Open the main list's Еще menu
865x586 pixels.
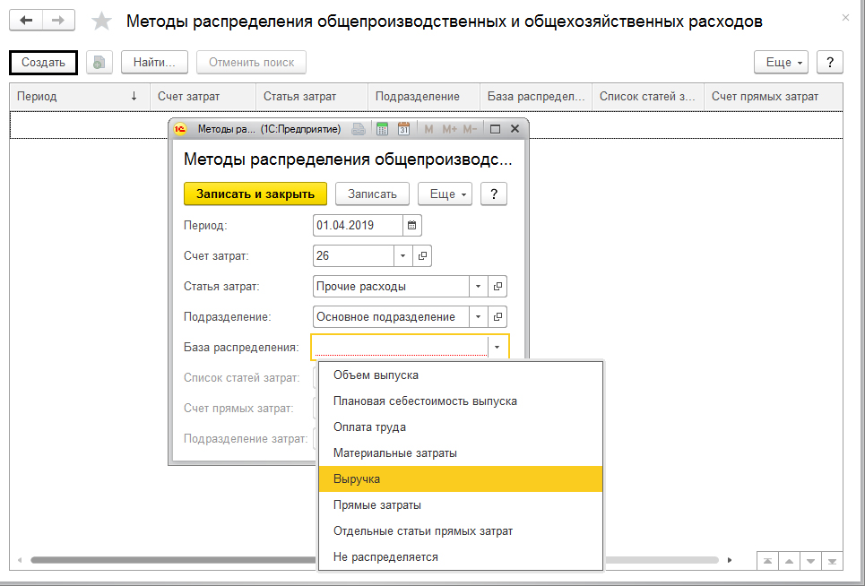coord(781,63)
